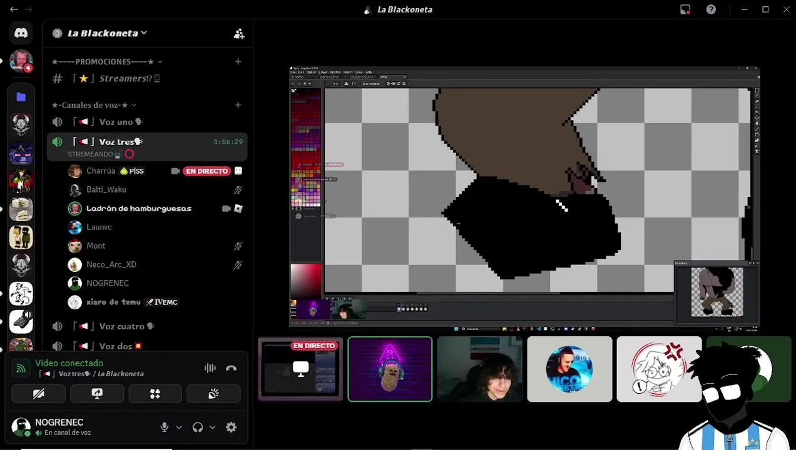Open Launvc user entry
Viewport: 796px width, 450px height.
pos(155,227)
